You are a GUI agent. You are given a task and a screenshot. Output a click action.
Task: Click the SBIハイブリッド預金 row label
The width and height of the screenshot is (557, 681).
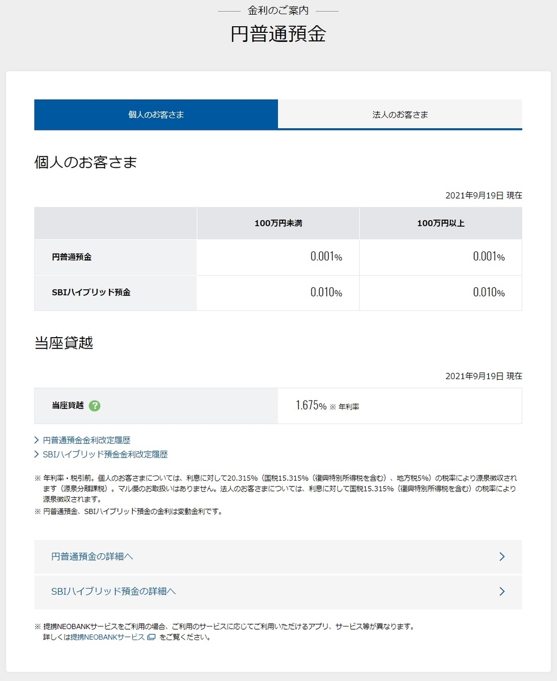(91, 293)
